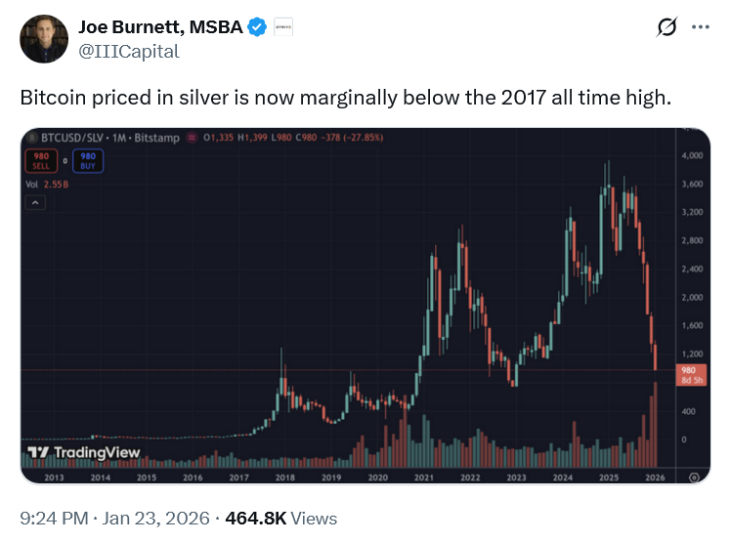Click the Joe Burnett, MSBA display name
The image size is (730, 543).
pos(158,27)
